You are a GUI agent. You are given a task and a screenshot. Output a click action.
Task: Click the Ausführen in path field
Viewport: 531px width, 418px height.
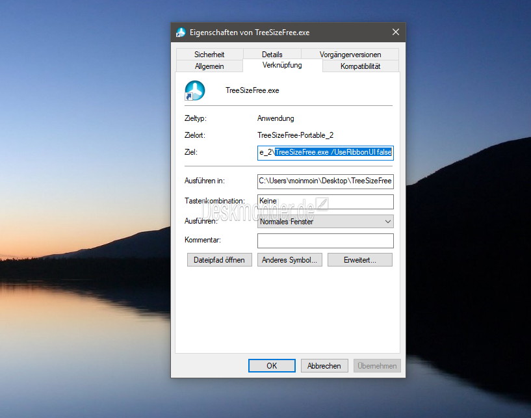[x=326, y=181]
